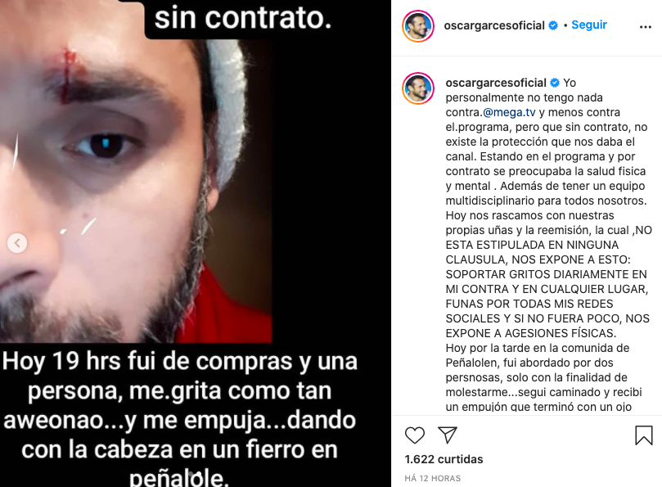This screenshot has width=662, height=487.
Task: Open the @mega.tv mention link
Action: click(509, 112)
